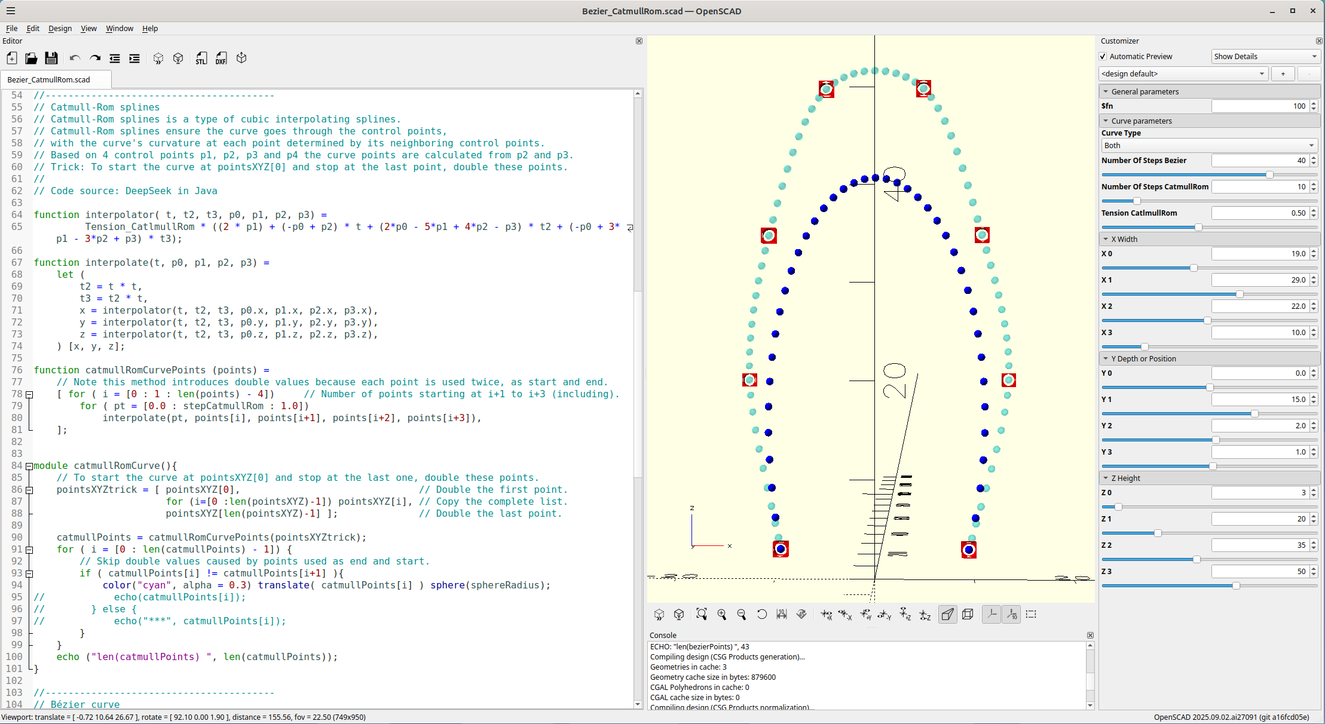Screen dimensions: 1325x724
Task: Click Reset View icon below viewport
Action: [762, 614]
